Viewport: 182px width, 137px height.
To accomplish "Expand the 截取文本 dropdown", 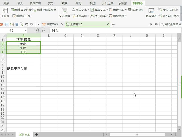I will (107, 10).
